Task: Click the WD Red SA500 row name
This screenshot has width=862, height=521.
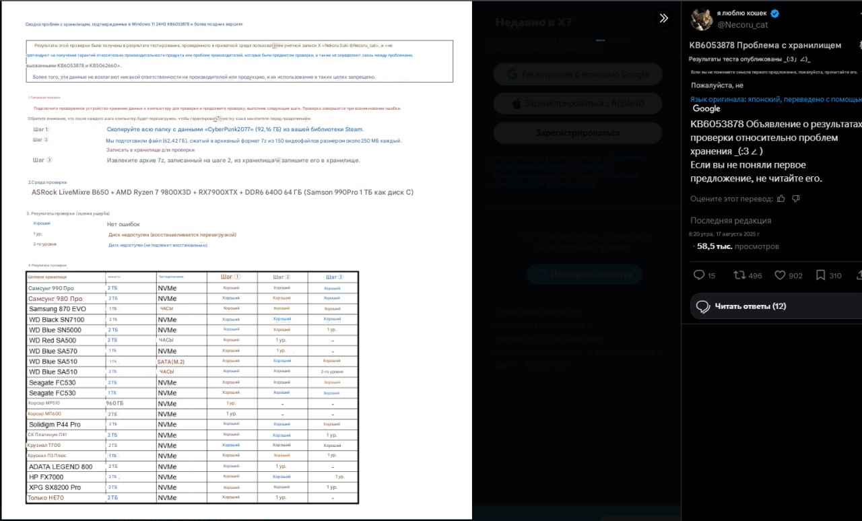Action: [53, 341]
